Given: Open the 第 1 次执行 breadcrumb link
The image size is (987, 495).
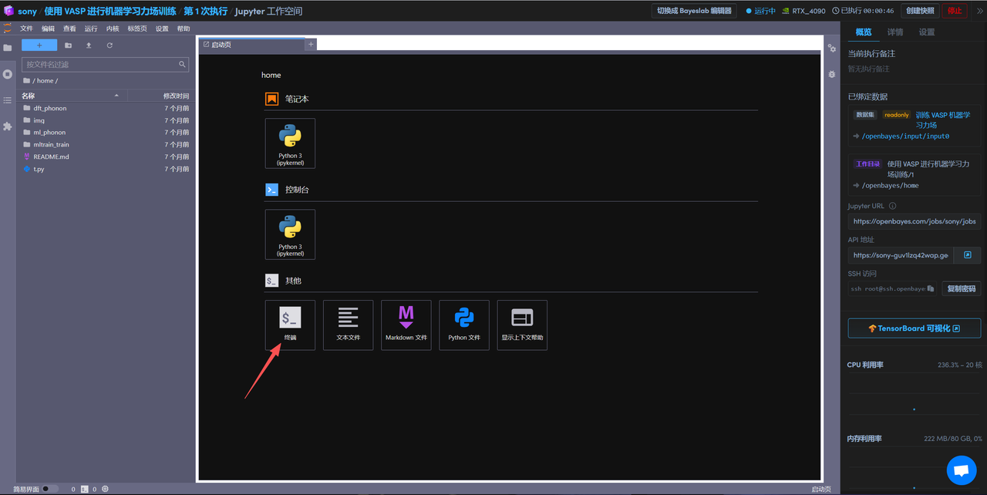Looking at the screenshot, I should click(205, 12).
